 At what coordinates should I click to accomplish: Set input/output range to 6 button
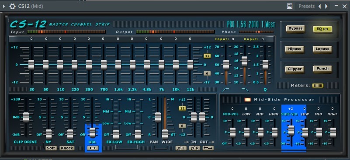coord(182,126)
